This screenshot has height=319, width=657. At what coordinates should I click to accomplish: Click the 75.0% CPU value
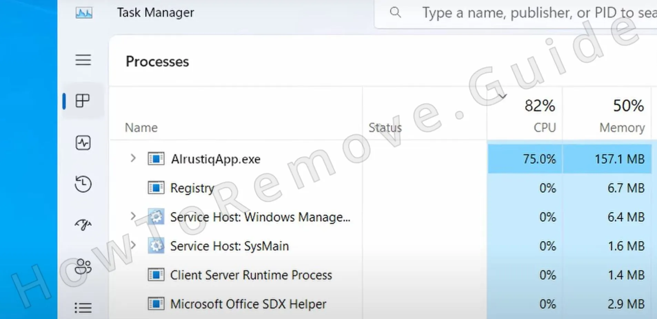pyautogui.click(x=539, y=159)
